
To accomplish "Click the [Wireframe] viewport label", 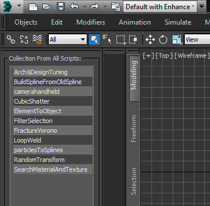I will tap(192, 56).
